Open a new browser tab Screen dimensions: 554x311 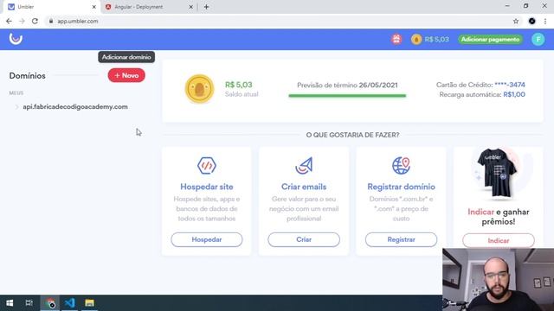pyautogui.click(x=206, y=7)
